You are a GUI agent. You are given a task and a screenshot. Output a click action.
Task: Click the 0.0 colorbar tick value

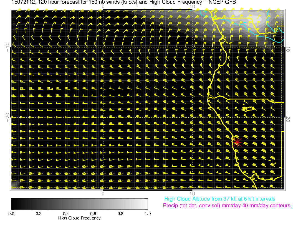coord(11,214)
